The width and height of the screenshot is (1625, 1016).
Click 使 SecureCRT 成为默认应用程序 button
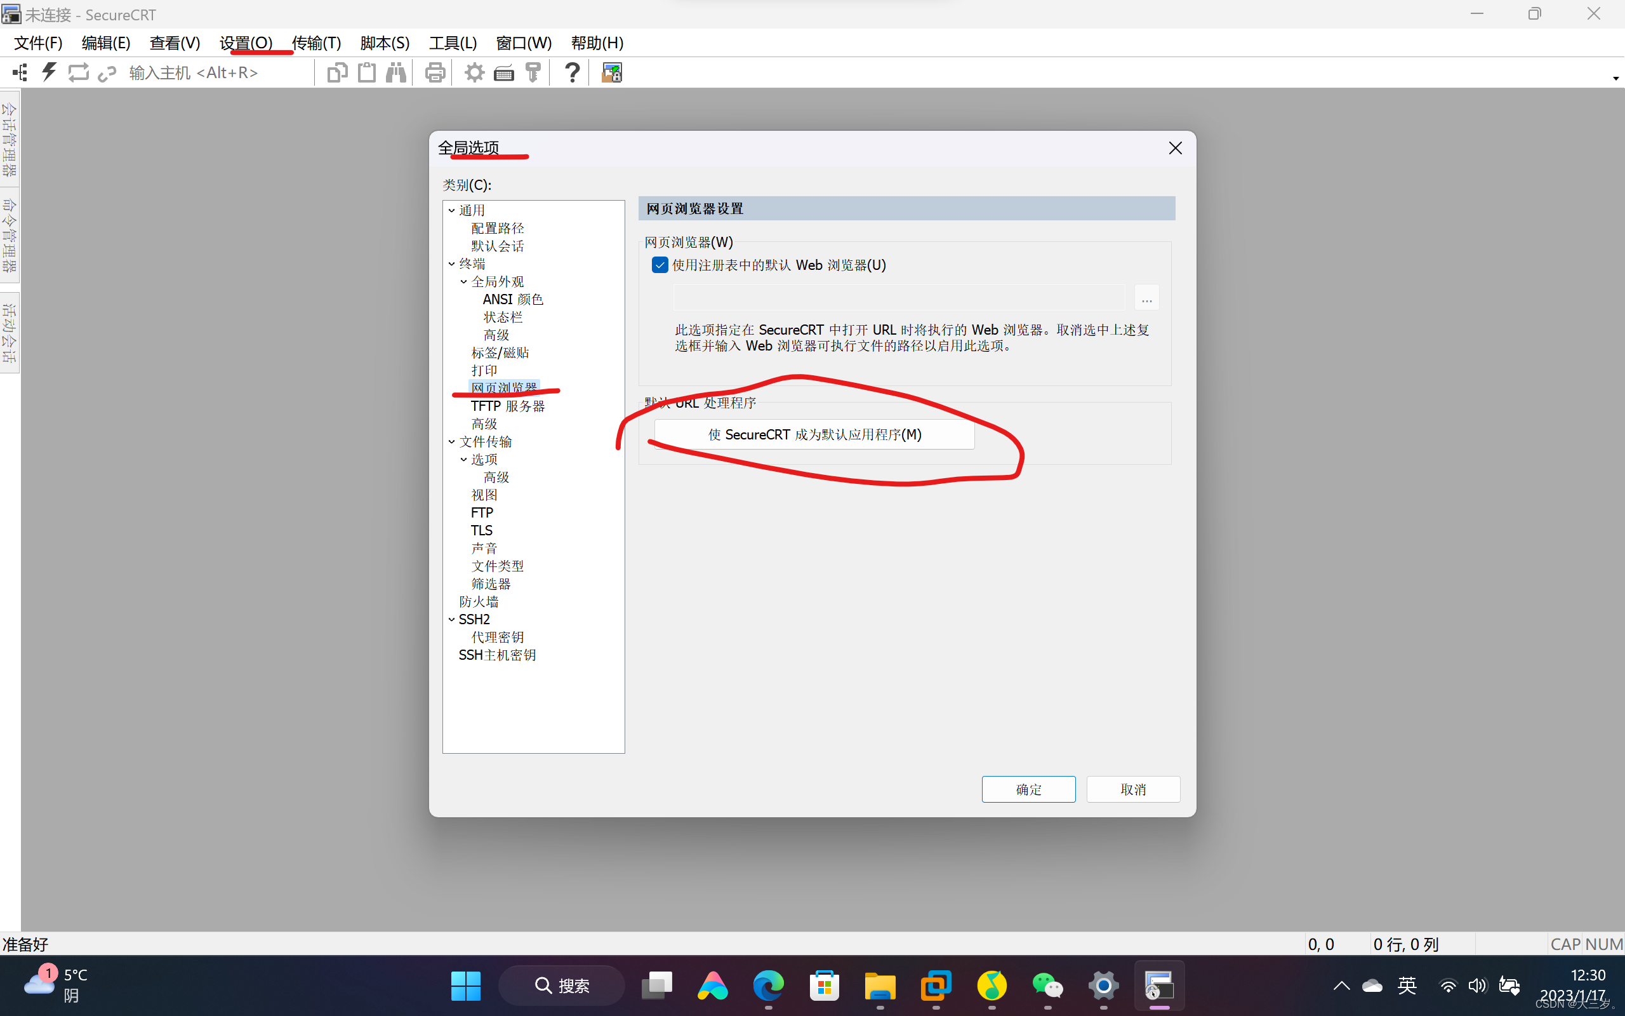coord(814,435)
